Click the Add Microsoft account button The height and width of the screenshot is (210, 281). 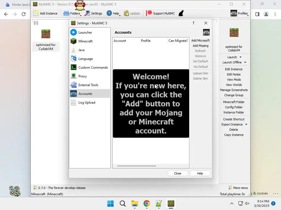[200, 40]
